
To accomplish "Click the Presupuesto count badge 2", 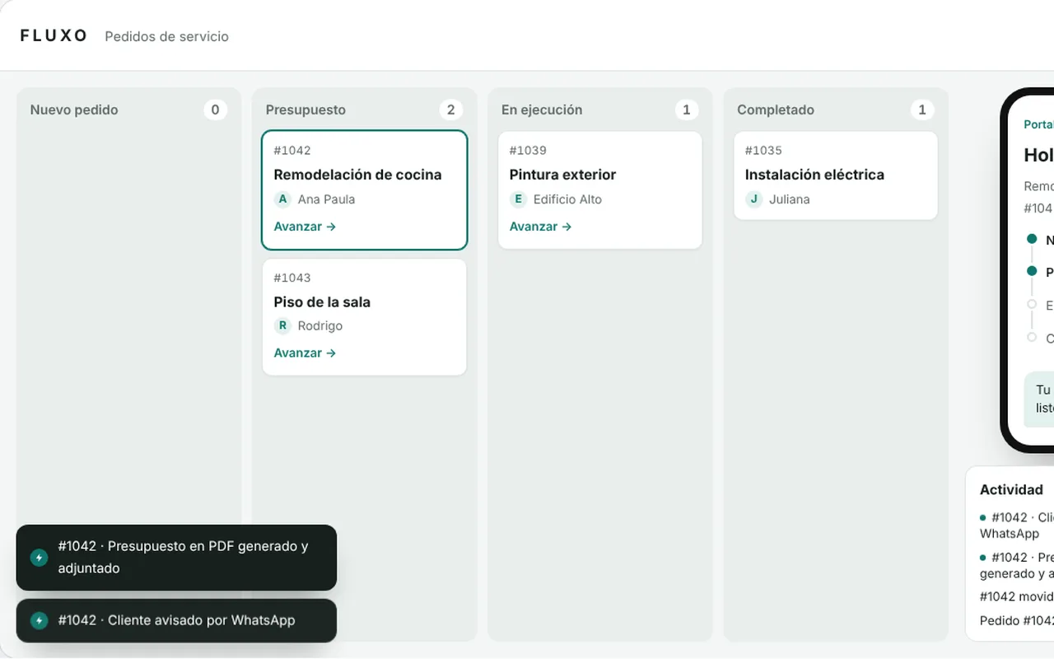I will (x=450, y=110).
